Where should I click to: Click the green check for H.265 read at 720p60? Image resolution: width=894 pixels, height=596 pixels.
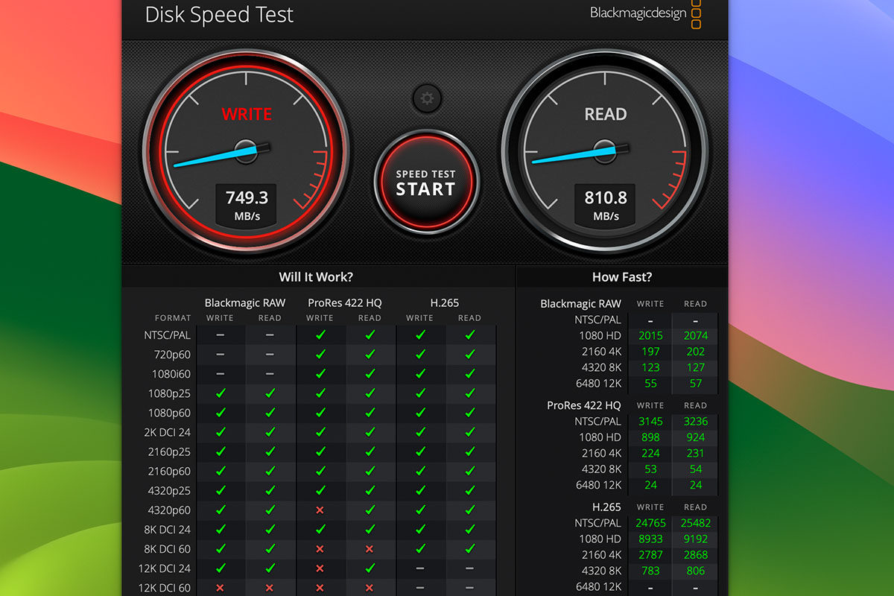(469, 355)
